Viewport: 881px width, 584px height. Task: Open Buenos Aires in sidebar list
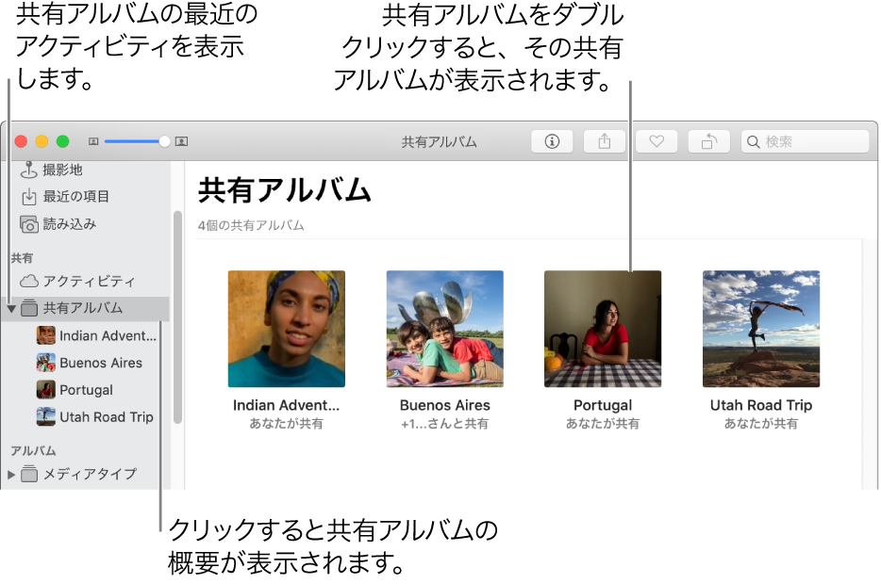tap(100, 363)
